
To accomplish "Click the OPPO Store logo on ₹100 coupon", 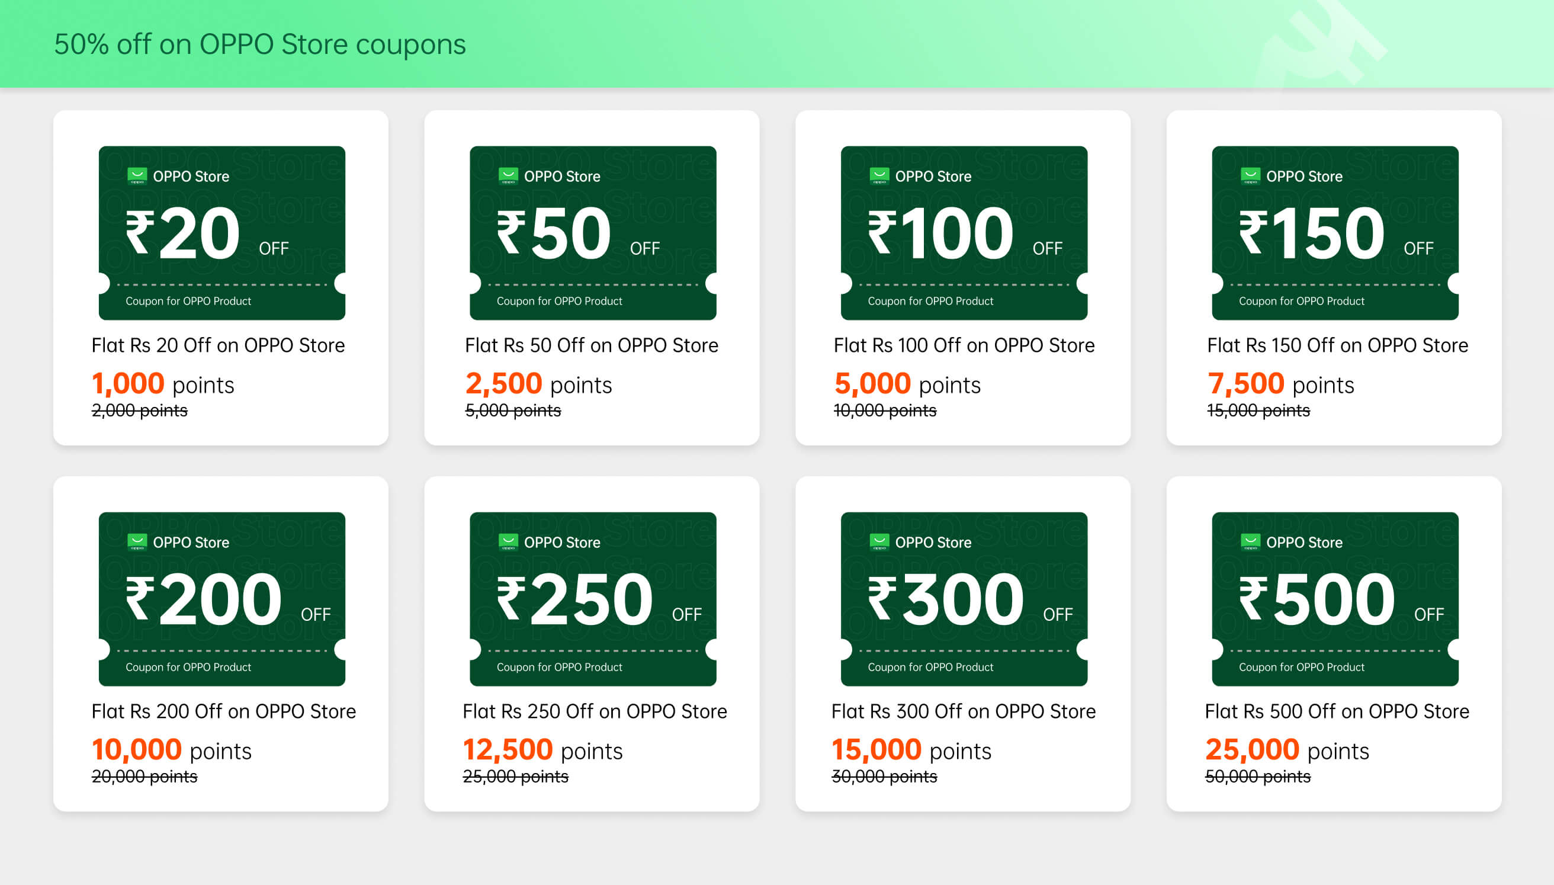I will (x=879, y=176).
